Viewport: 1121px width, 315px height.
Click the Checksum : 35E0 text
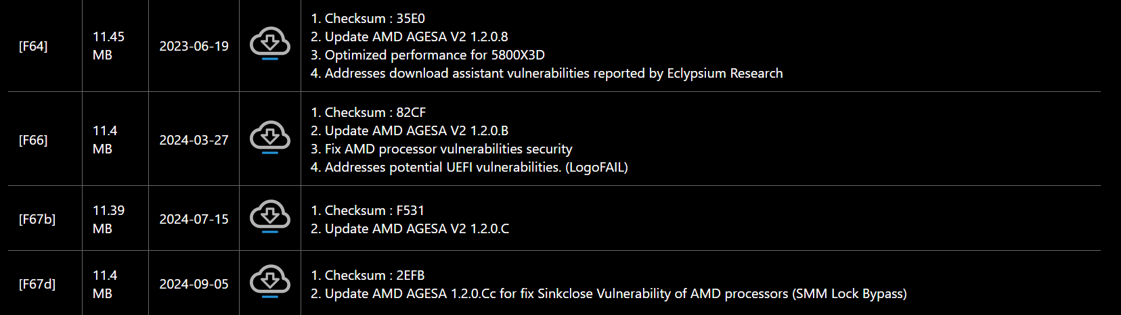coord(368,18)
